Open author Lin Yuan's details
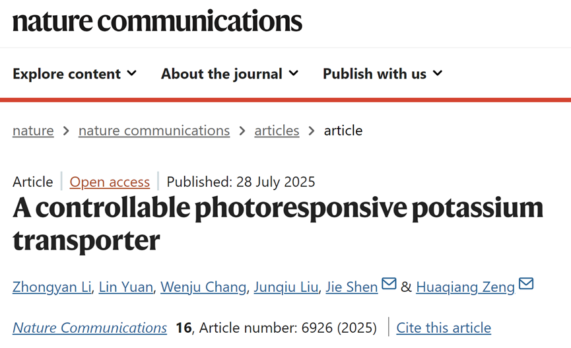571x348 pixels. tap(126, 287)
